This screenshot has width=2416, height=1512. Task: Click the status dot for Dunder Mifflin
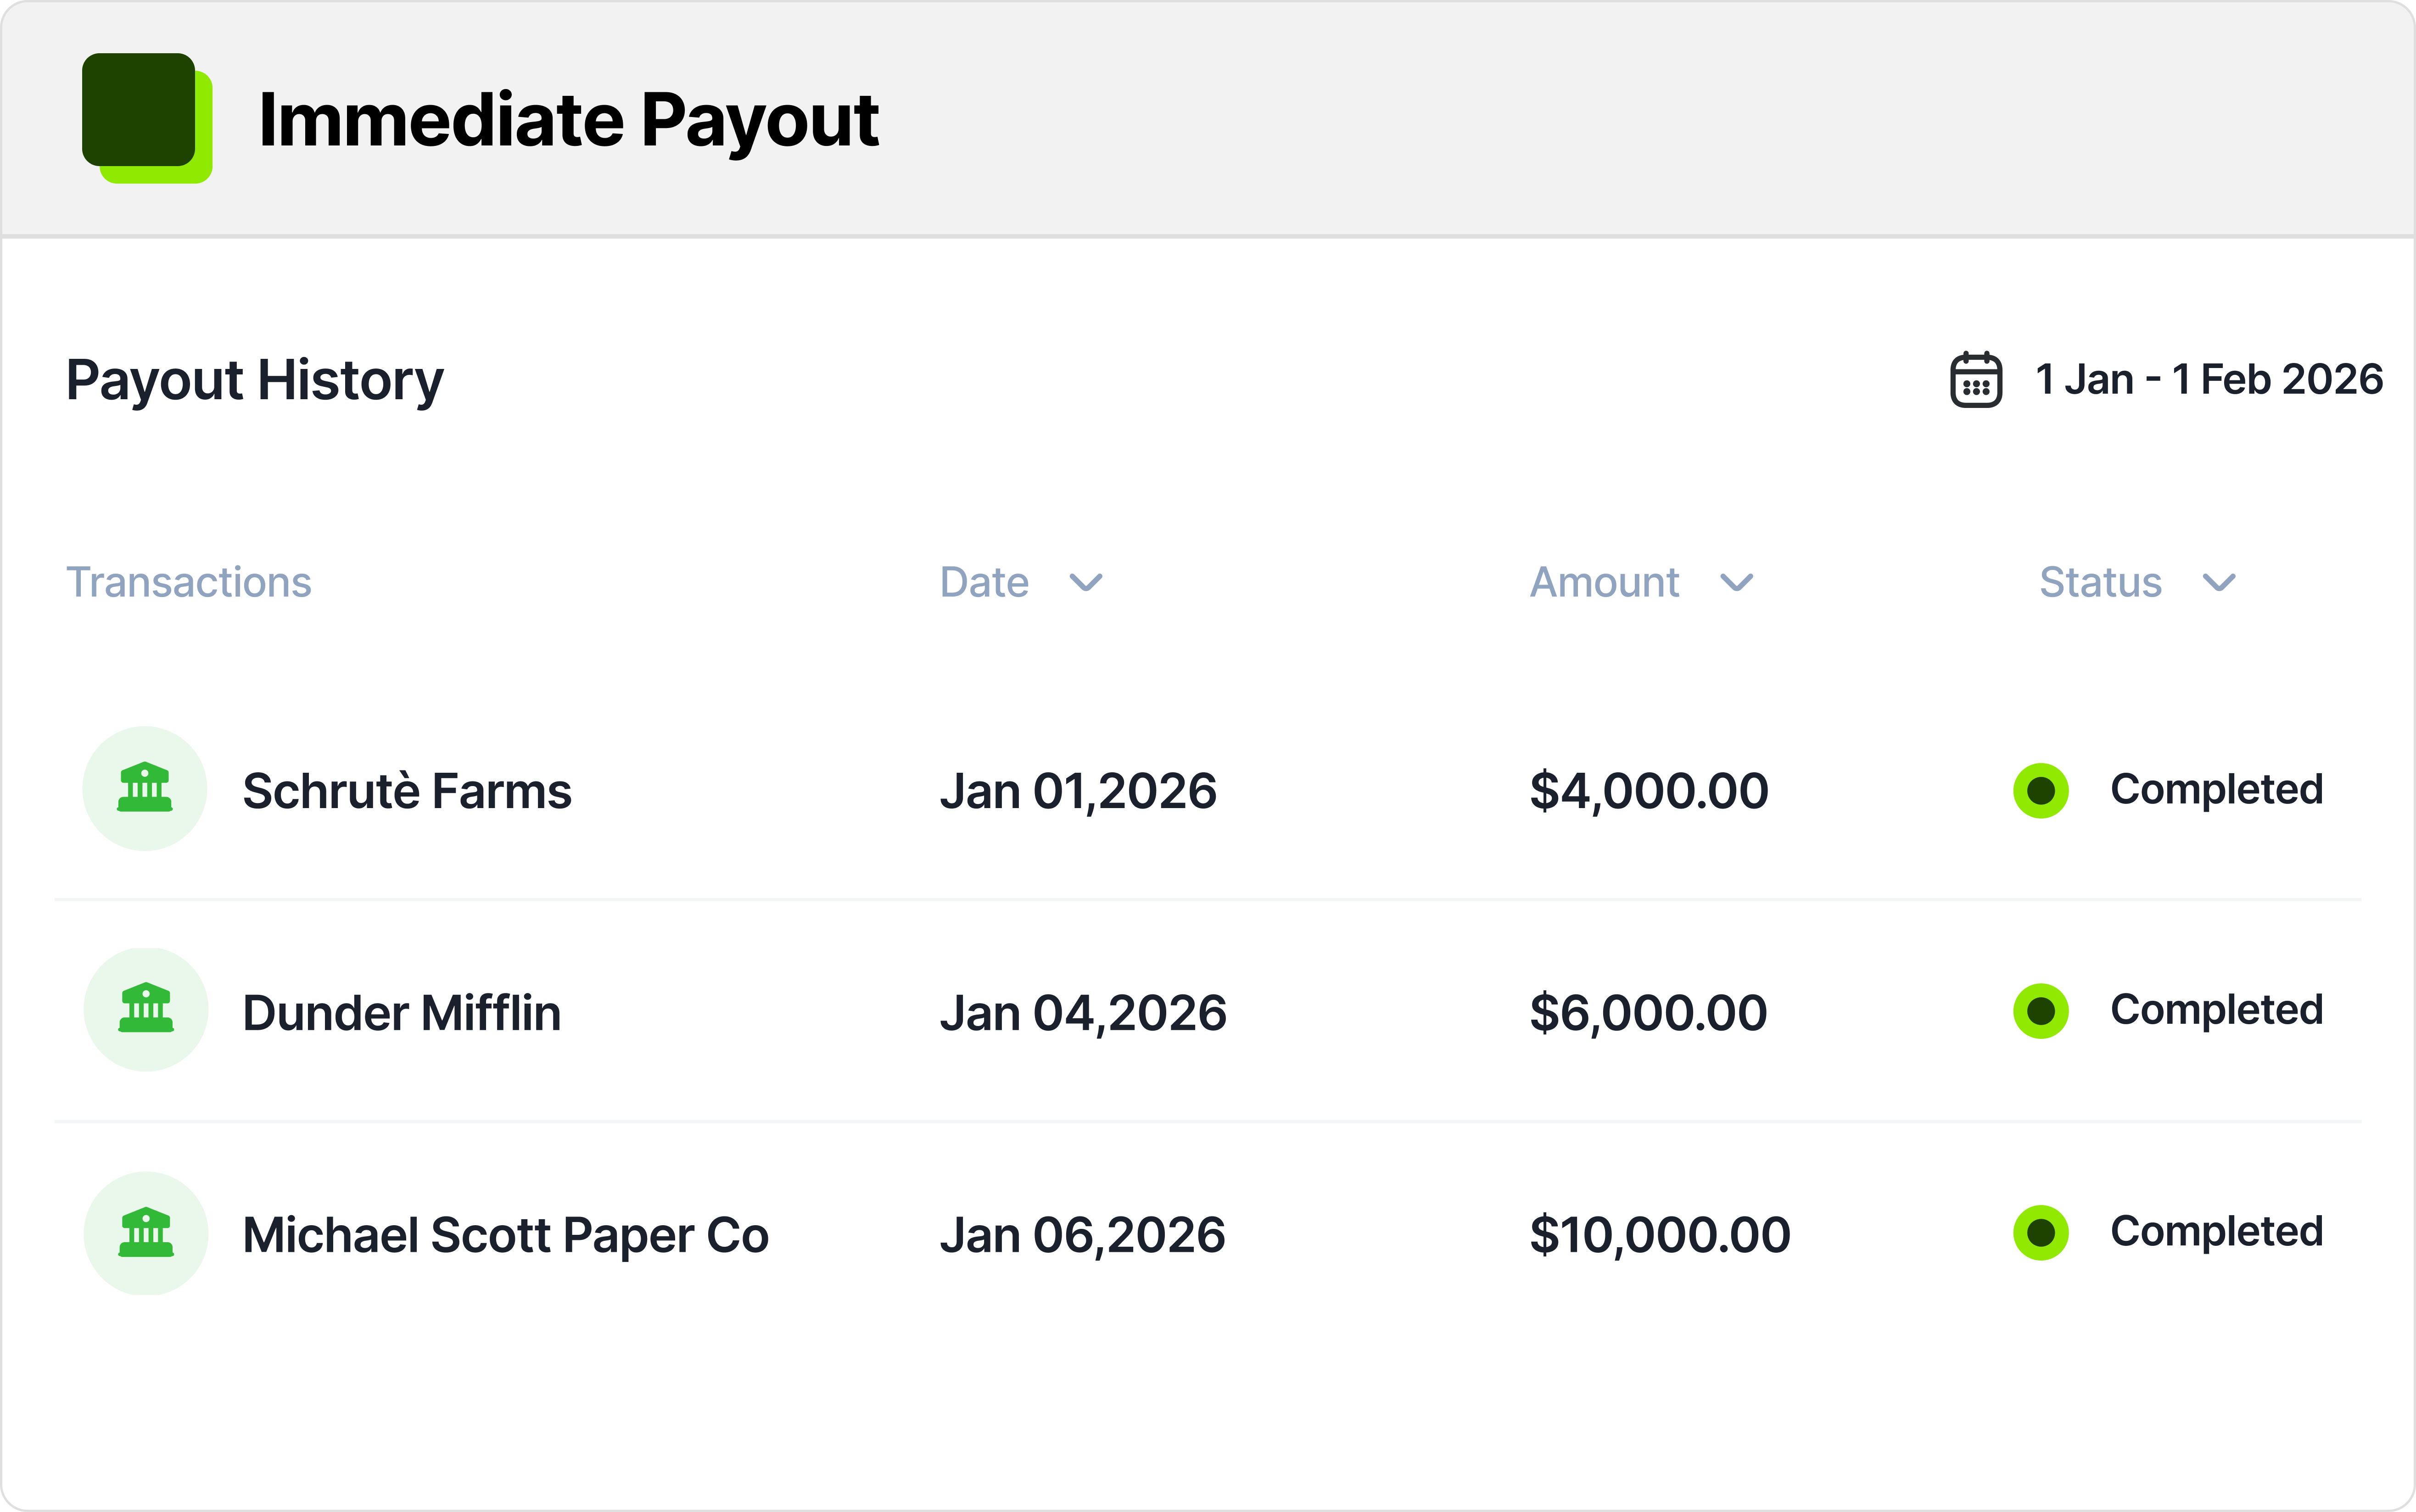2040,1011
